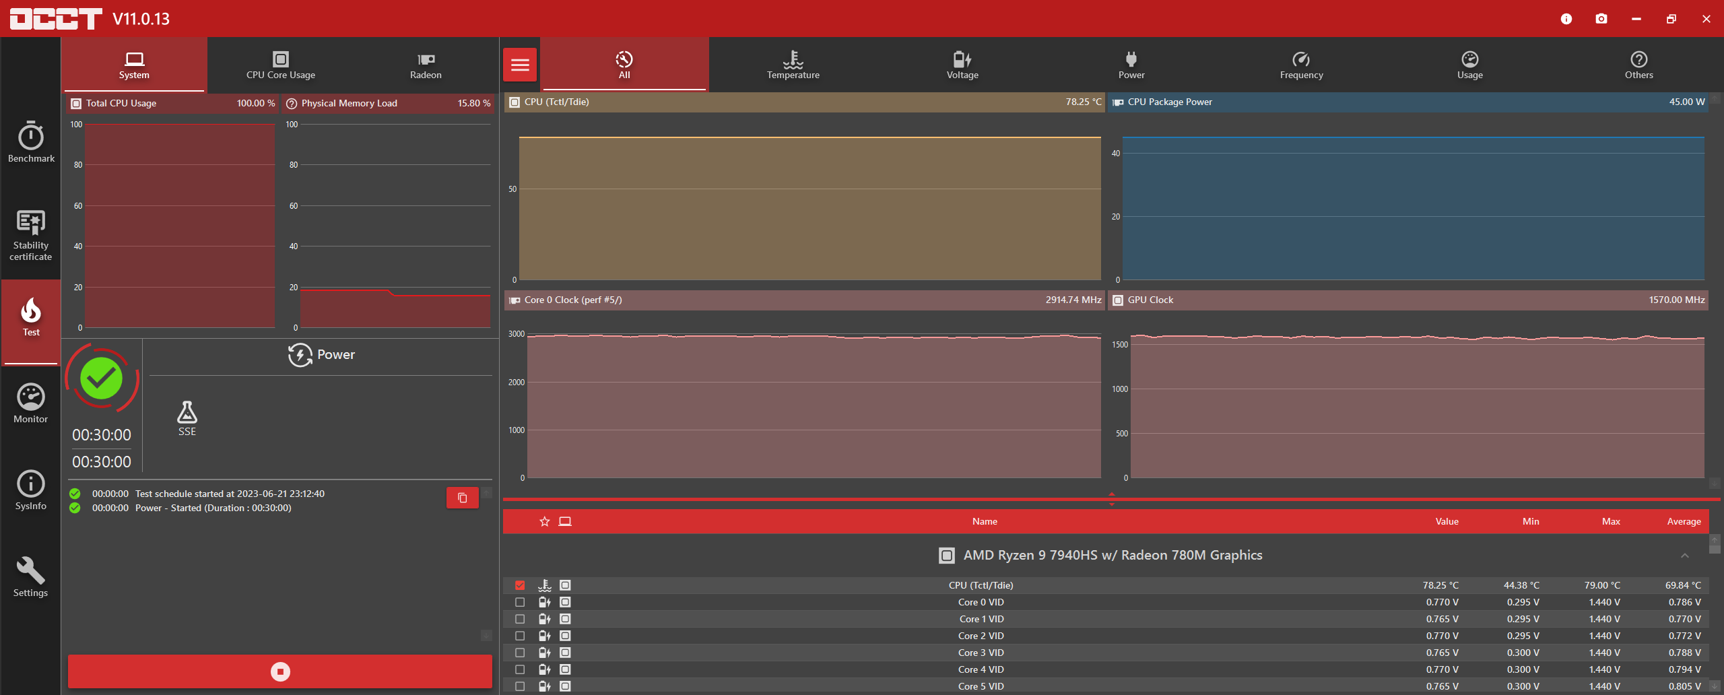
Task: Open the red hamburger menu
Action: pyautogui.click(x=520, y=65)
